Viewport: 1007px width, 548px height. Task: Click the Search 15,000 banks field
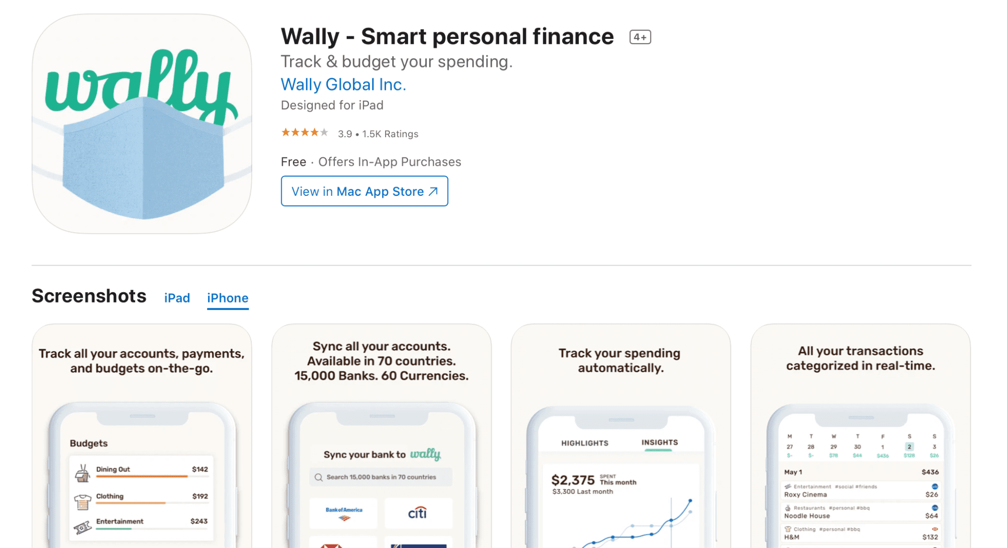coord(381,477)
